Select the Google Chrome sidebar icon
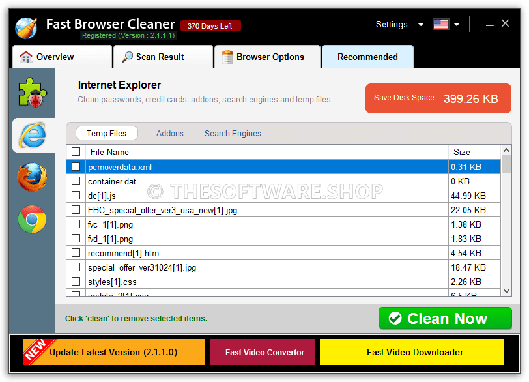The width and height of the screenshot is (529, 382). click(32, 219)
